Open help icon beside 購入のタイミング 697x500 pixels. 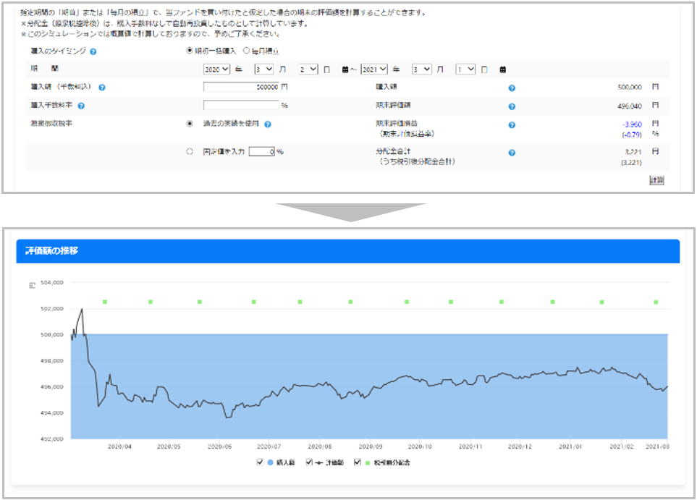(93, 51)
